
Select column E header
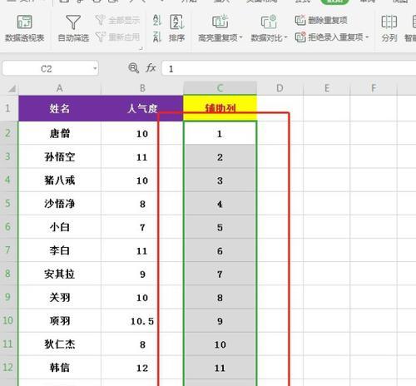pos(327,88)
